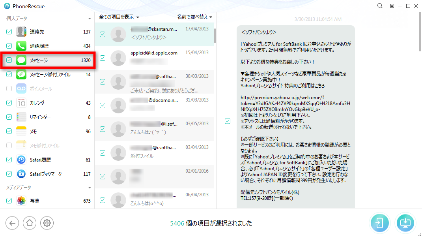Screen dimensions: 422x237
Task: Toggle checkbox of the 03/05/2013 conversation
Action: click(x=103, y=129)
